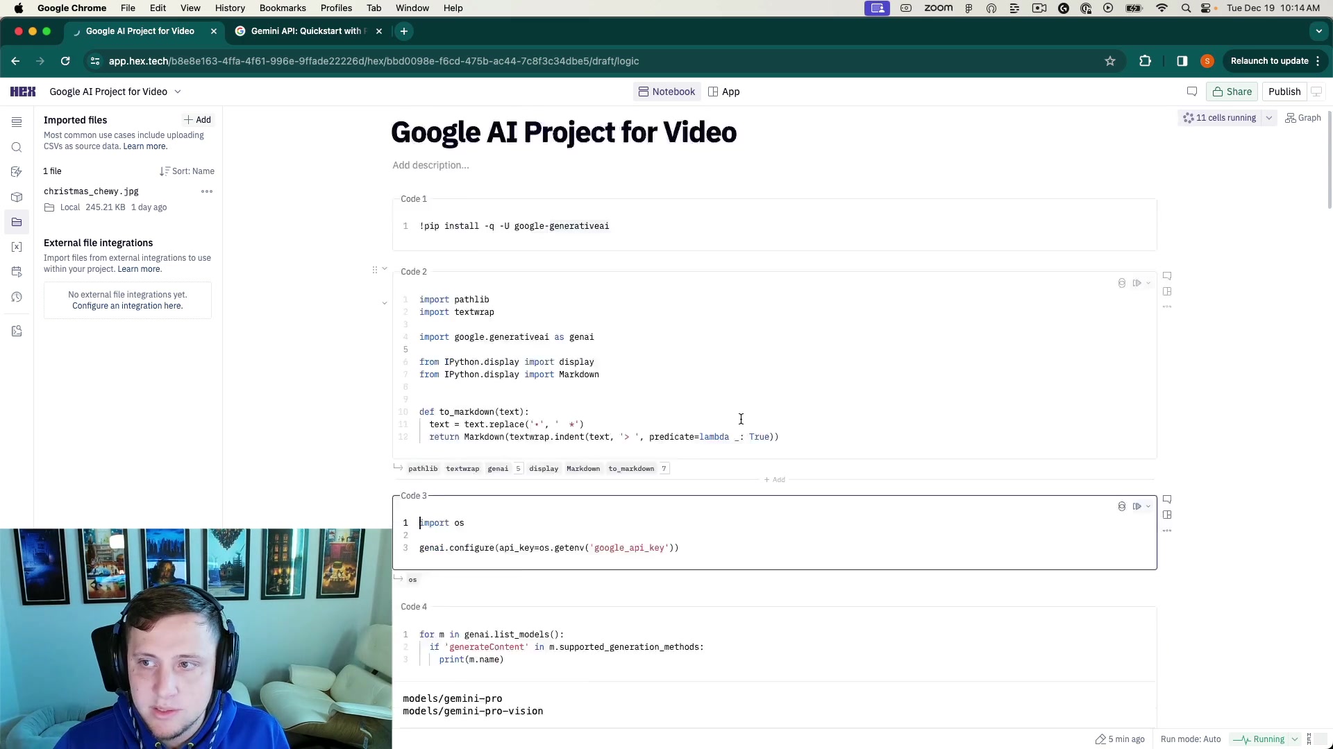Image resolution: width=1333 pixels, height=749 pixels.
Task: Switch to App view
Action: coord(724,92)
